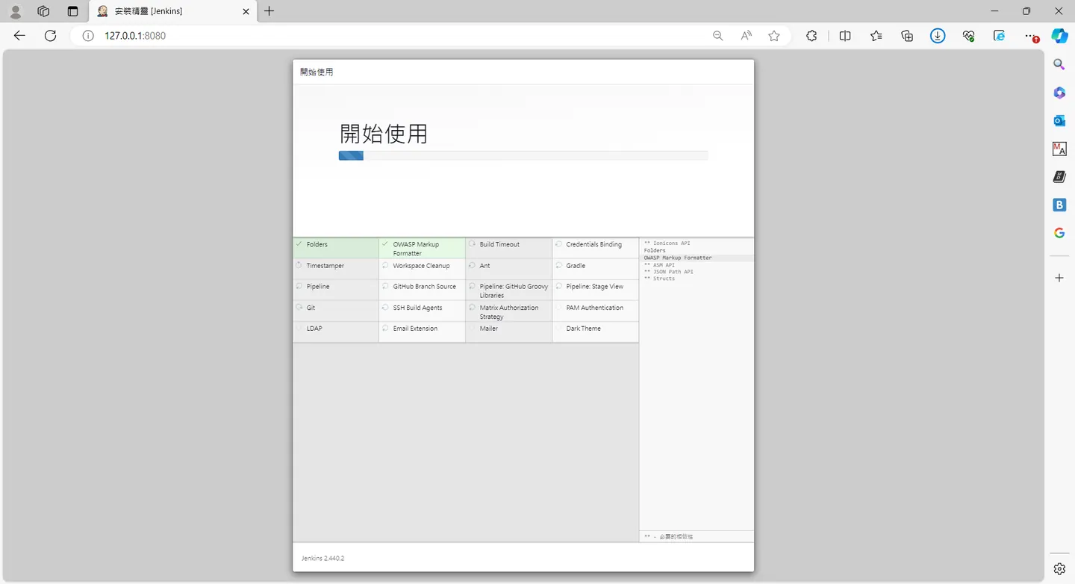Click the GitHub Branch Source plugin cell
Screen dimensions: 1075x584
pyautogui.click(x=423, y=290)
